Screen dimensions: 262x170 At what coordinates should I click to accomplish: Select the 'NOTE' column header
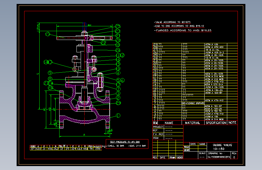coord(232,123)
